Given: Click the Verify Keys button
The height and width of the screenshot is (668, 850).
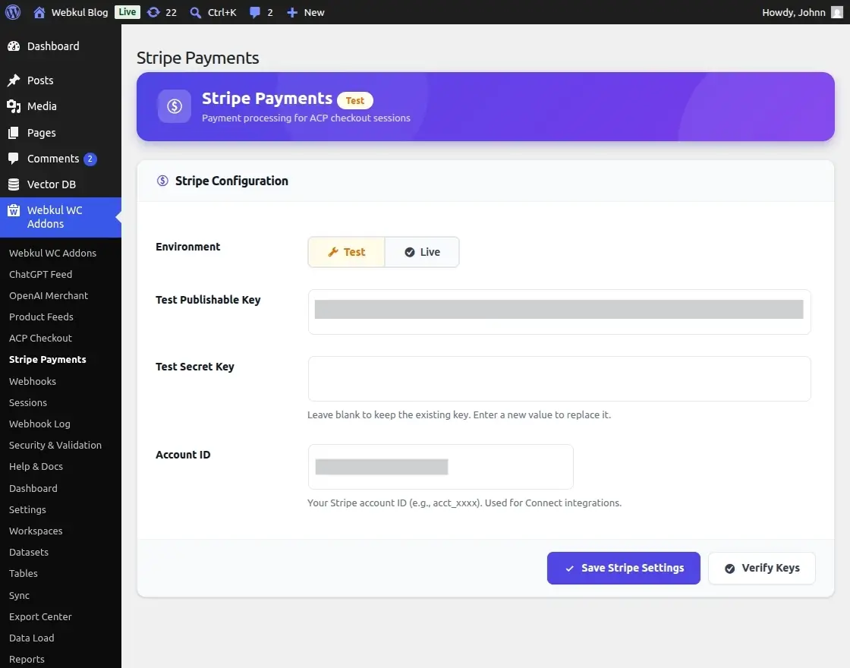Looking at the screenshot, I should [x=762, y=568].
